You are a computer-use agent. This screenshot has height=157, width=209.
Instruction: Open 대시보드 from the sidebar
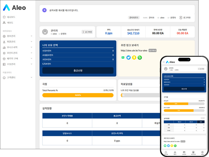click(11, 17)
